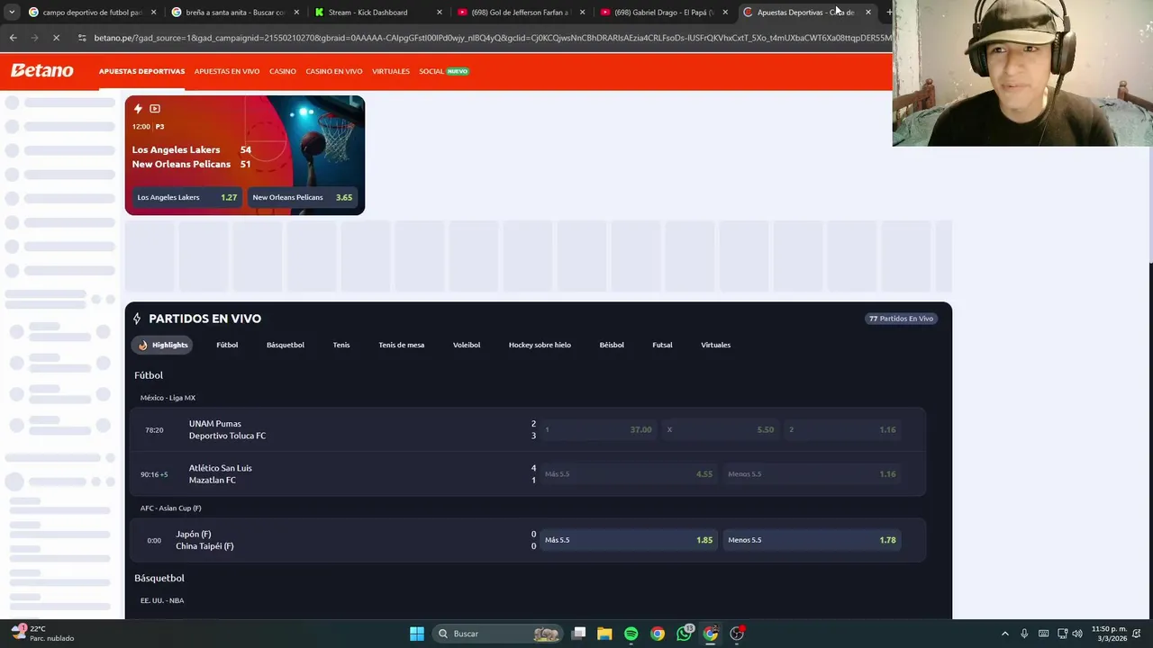Open site information icon in address bar
This screenshot has width=1153, height=648.
(82, 38)
